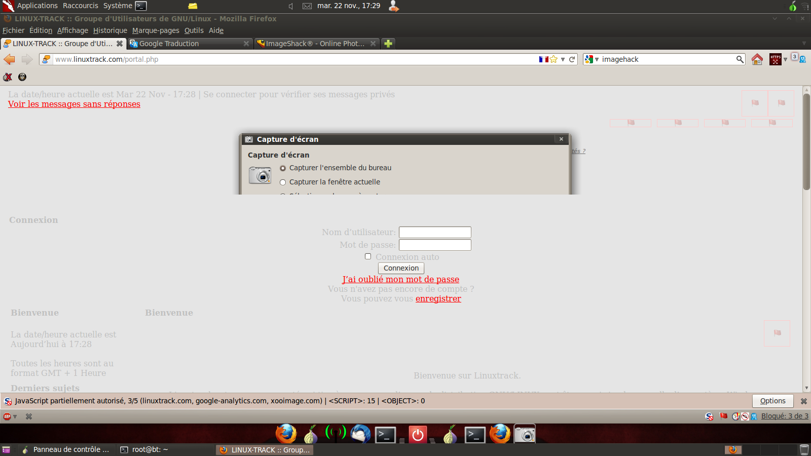The width and height of the screenshot is (811, 456).
Task: Click the NoScript icon in the add-on bar
Action: pyautogui.click(x=709, y=416)
